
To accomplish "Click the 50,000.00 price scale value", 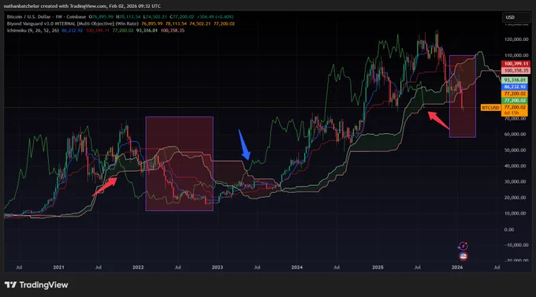I will pyautogui.click(x=516, y=150).
